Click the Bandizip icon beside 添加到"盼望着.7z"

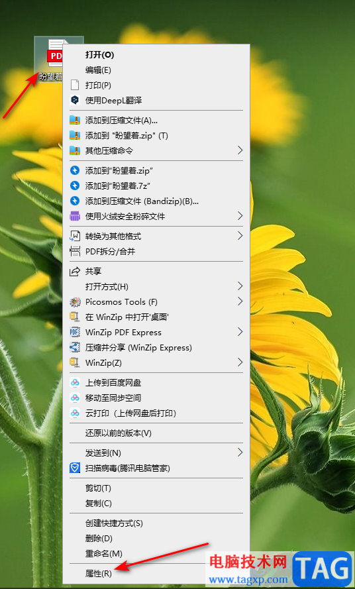point(75,186)
